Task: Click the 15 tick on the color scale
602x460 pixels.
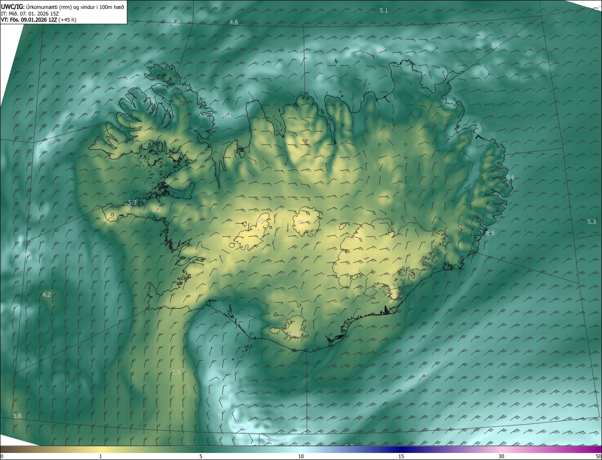Action: (401, 456)
